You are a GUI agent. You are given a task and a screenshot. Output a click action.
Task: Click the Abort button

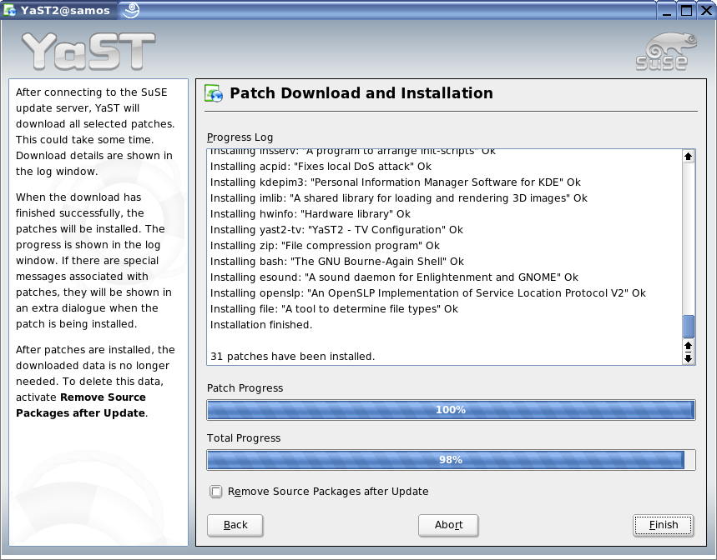(448, 525)
